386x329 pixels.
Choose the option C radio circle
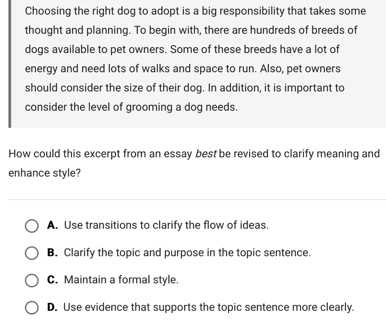tap(32, 280)
